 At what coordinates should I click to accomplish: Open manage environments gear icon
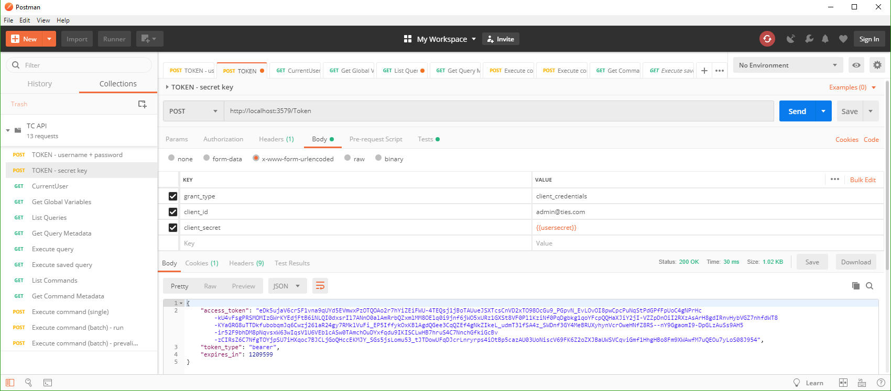tap(877, 65)
